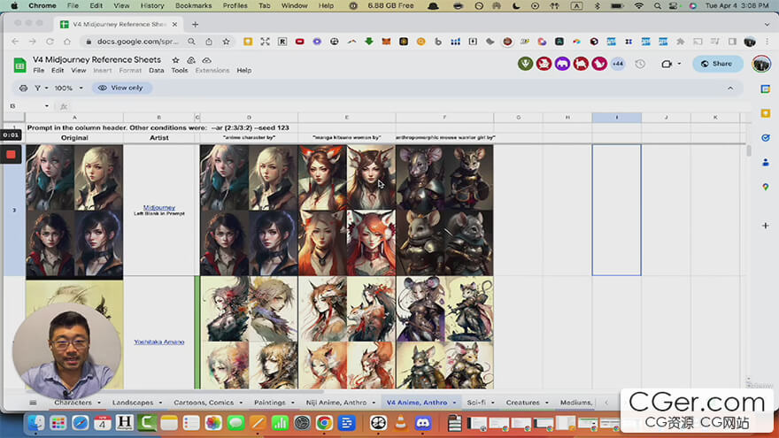Click the green anonymous viewer avatar
The image size is (779, 438).
tap(525, 64)
